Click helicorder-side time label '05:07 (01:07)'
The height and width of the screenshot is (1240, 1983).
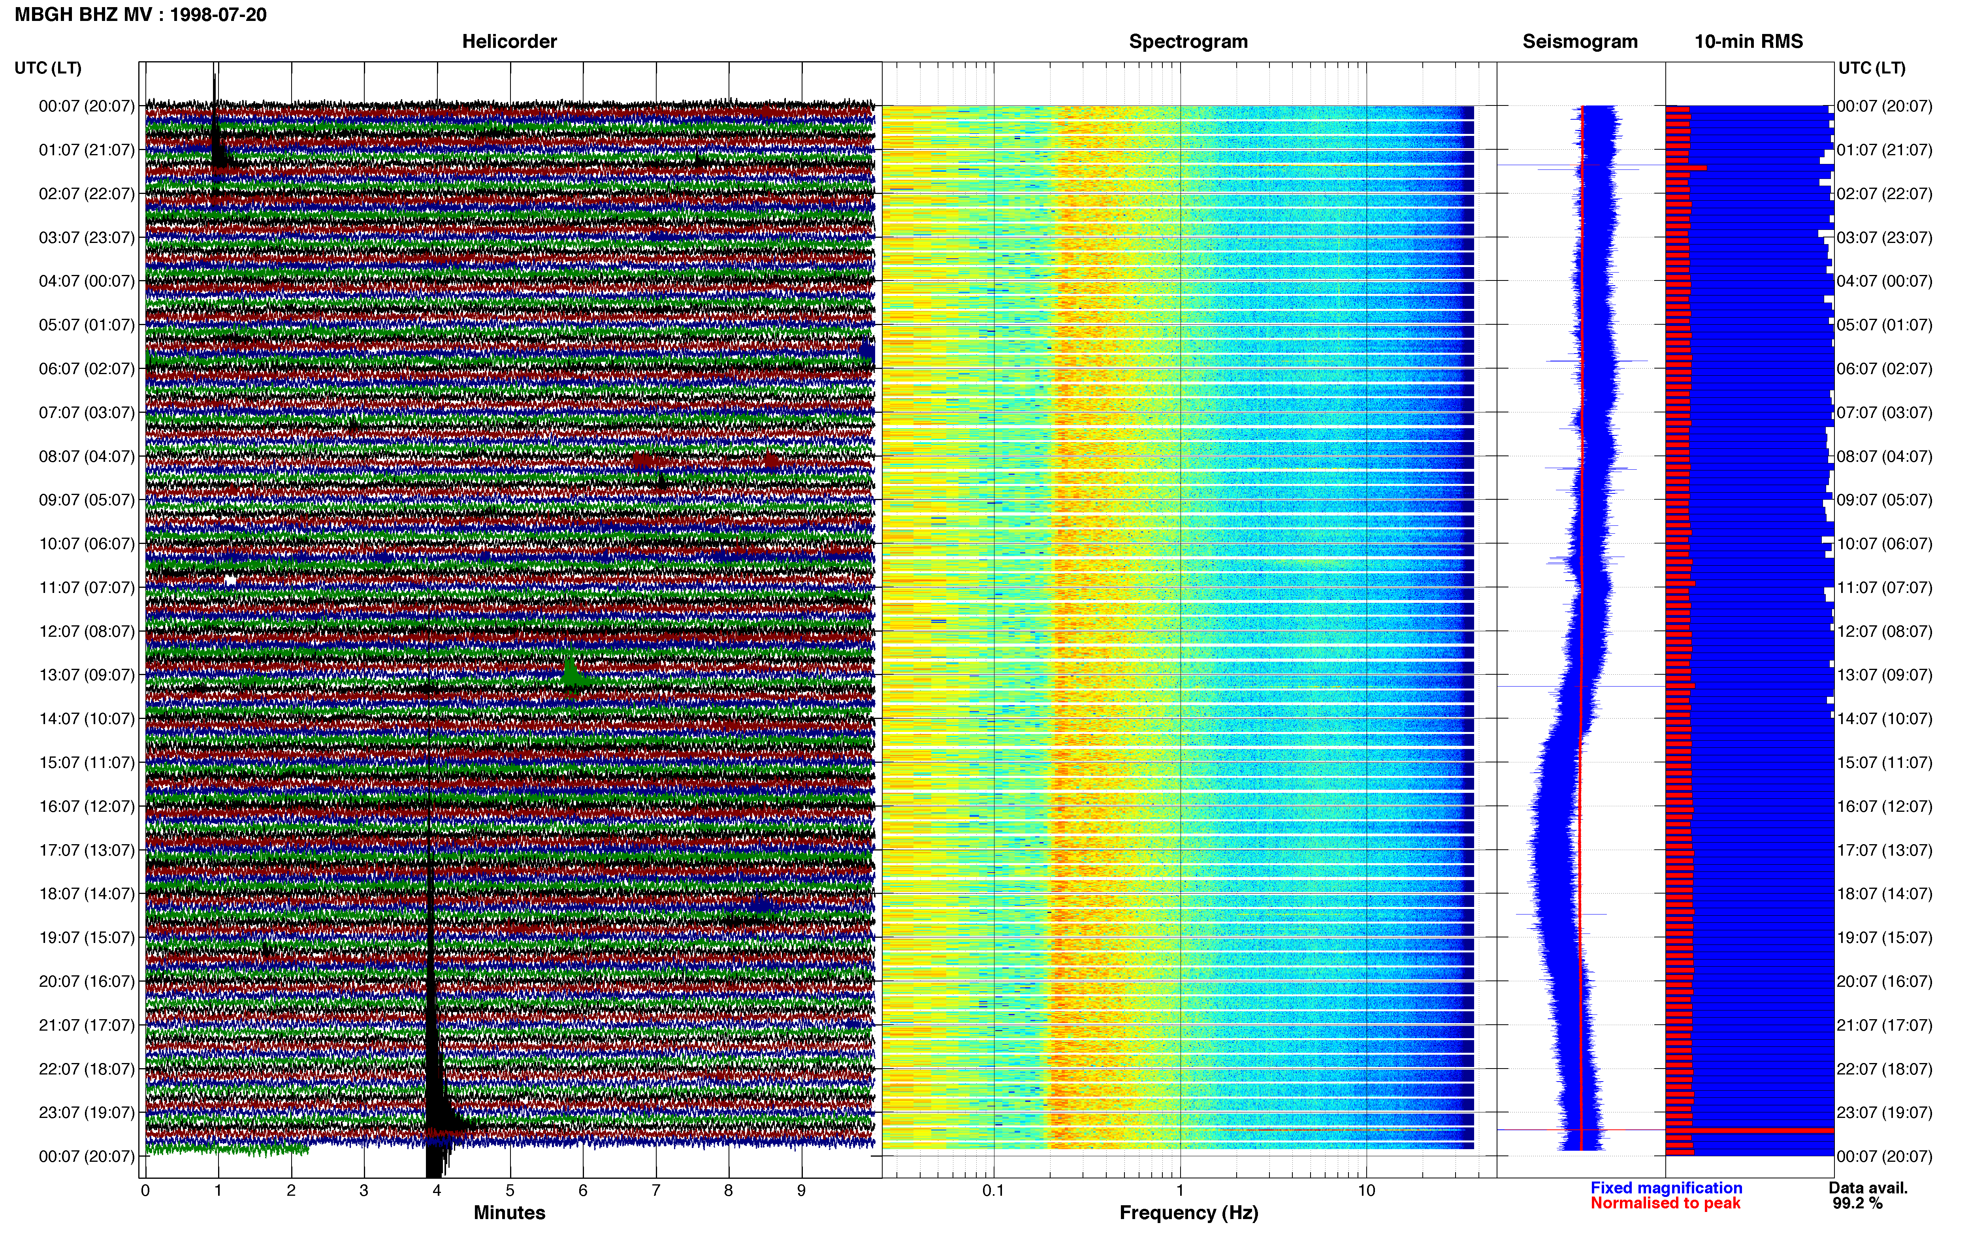click(x=87, y=325)
